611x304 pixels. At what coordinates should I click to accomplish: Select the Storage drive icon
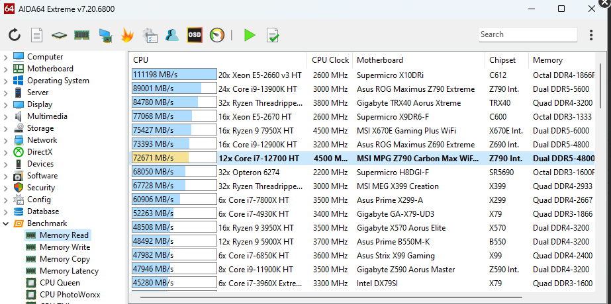tap(19, 128)
